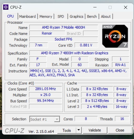
Task: Open the Tools dropdown arrow
Action: click(79, 130)
